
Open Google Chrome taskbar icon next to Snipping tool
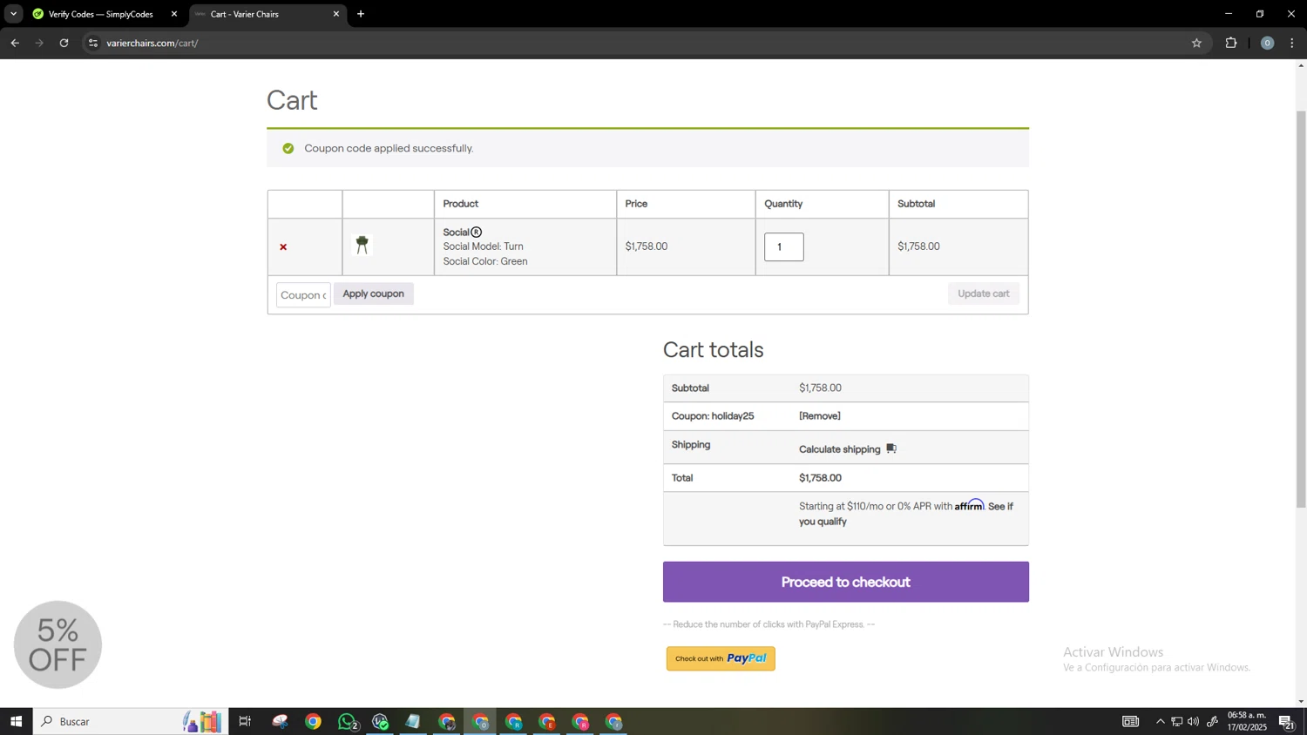click(x=313, y=721)
